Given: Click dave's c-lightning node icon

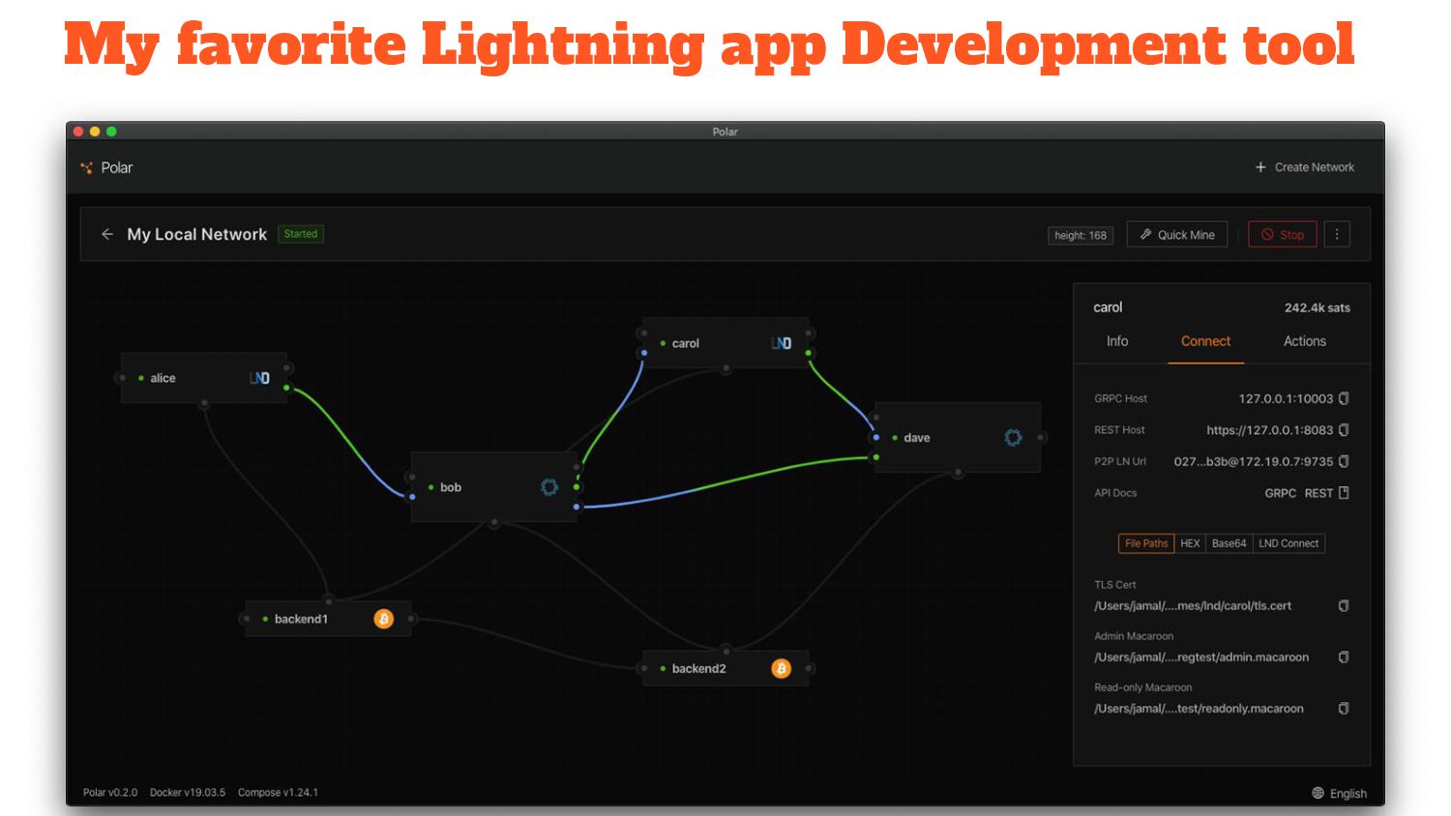Looking at the screenshot, I should click(x=1013, y=438).
